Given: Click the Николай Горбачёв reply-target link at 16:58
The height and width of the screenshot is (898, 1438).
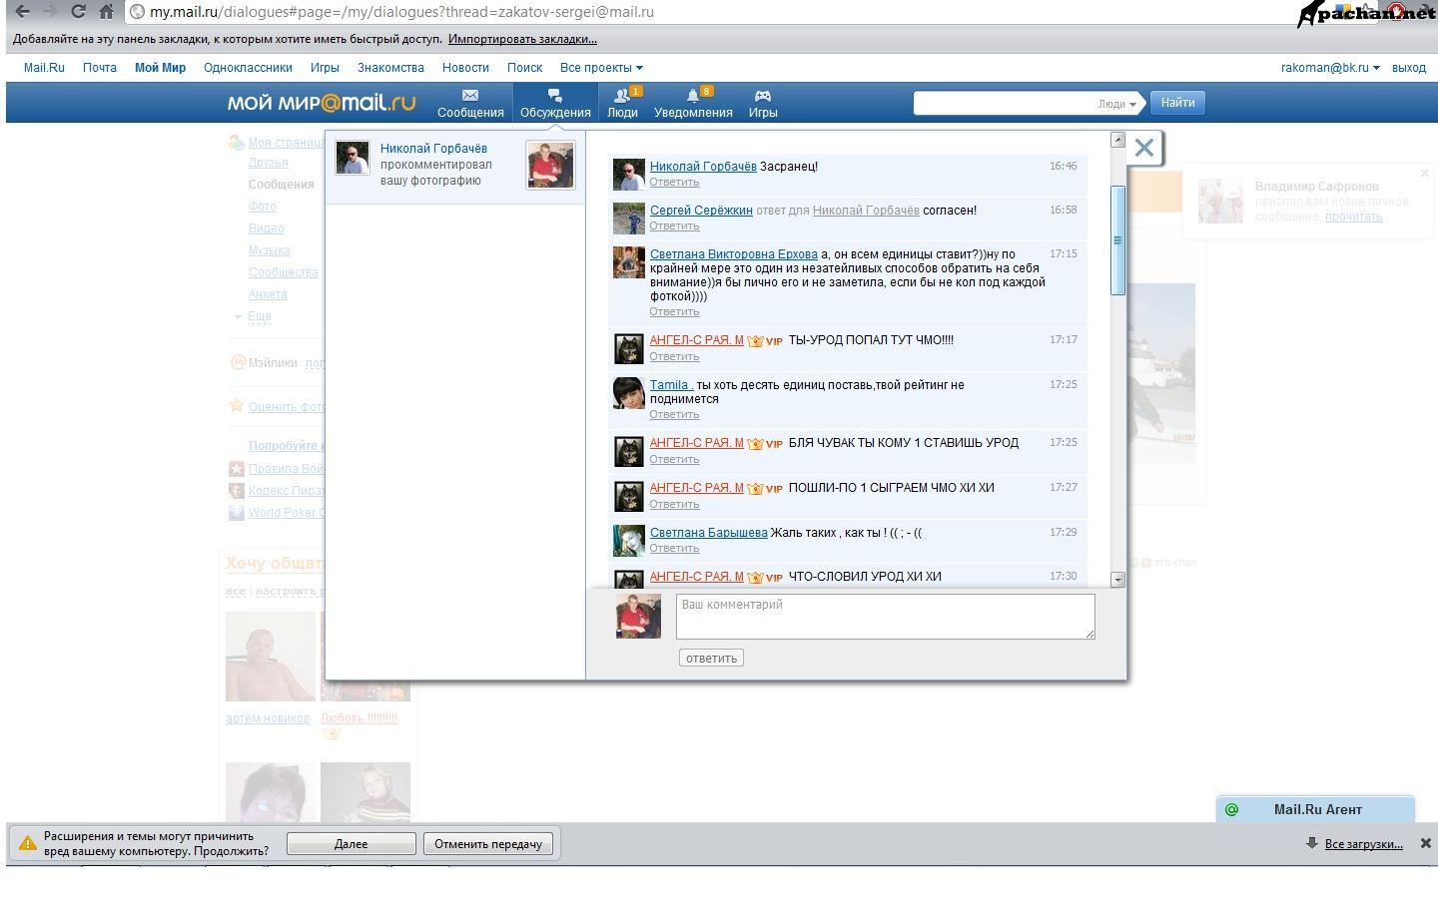Looking at the screenshot, I should coord(866,211).
